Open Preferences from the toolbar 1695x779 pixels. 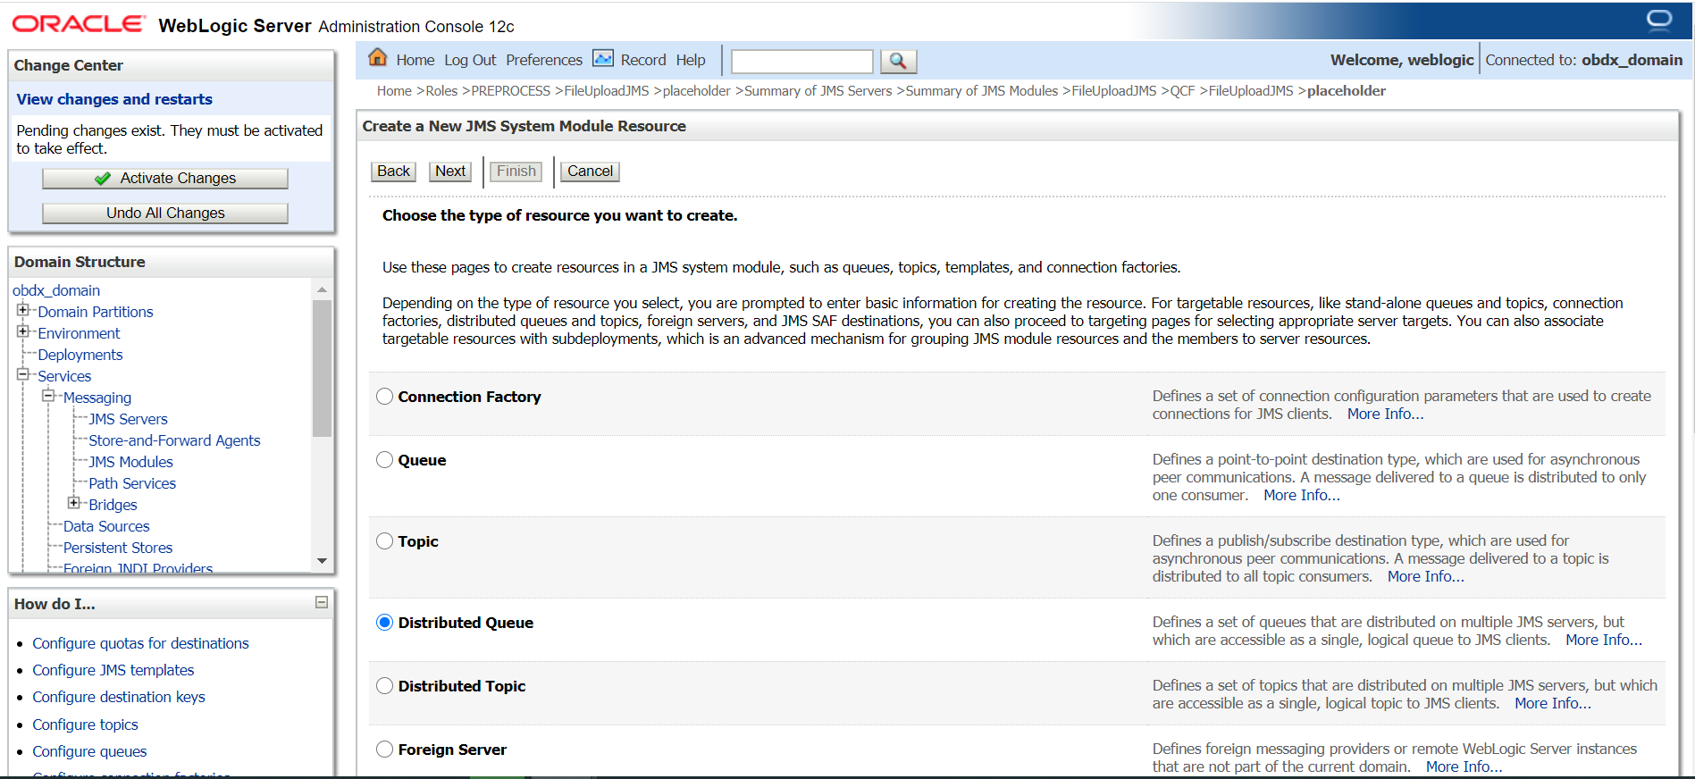(544, 60)
